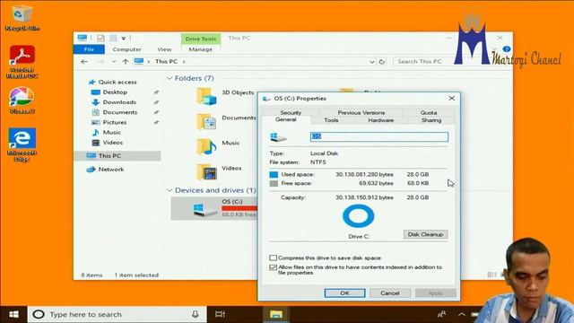Toggle the Allow files indexed checkbox
Screen dimensions: 574x323
click(273, 267)
